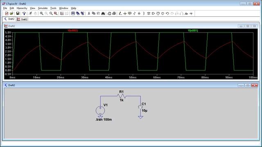Viewport: 262px width, 147px height.
Task: Click the 100ms label on the time axis
Action: 253,77
